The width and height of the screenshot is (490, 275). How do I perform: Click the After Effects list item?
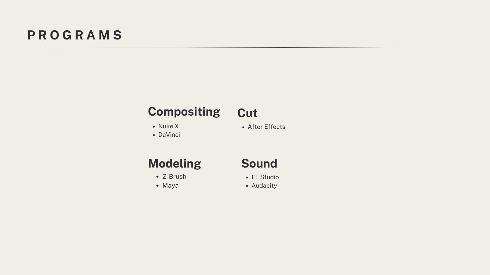point(266,127)
